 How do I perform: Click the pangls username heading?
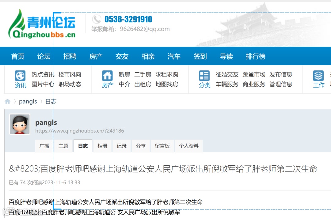46,122
